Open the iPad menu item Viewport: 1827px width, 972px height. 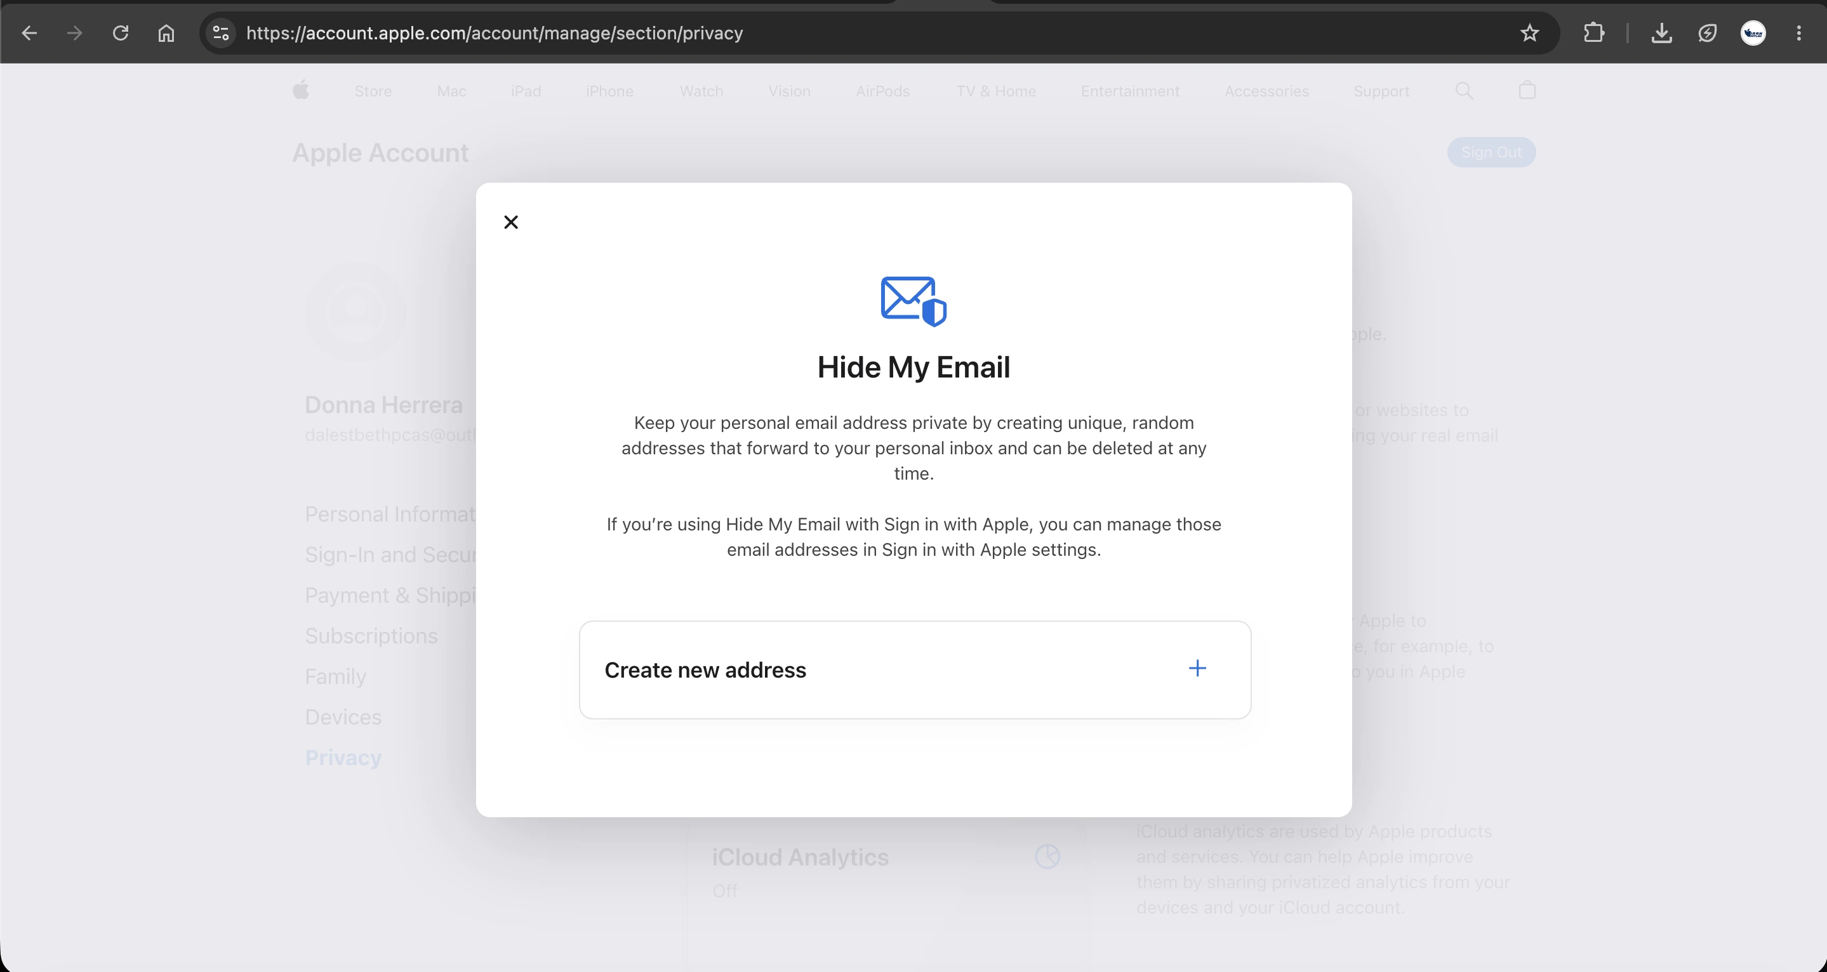[526, 91]
